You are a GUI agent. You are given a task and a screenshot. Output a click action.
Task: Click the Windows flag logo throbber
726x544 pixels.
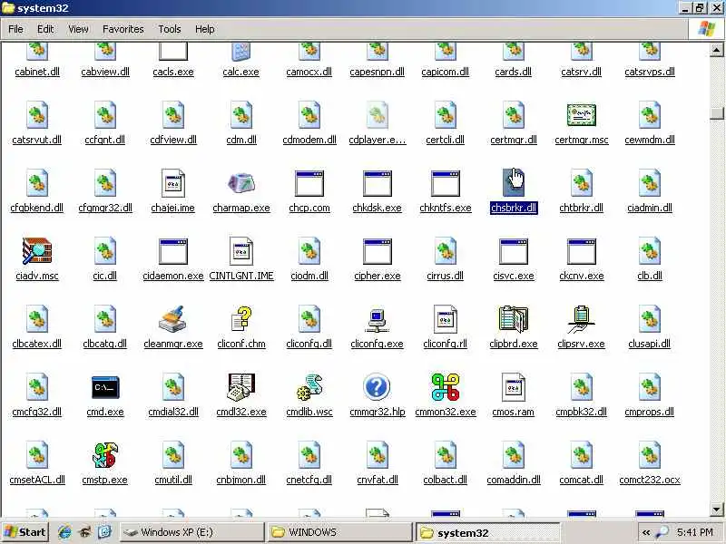point(707,29)
